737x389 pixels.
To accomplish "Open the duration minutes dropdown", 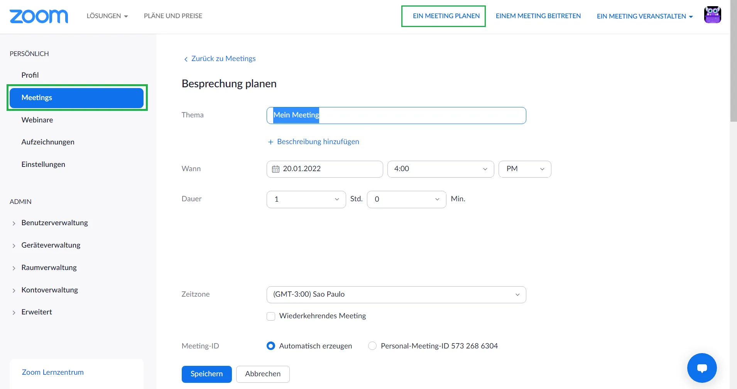I will (406, 199).
